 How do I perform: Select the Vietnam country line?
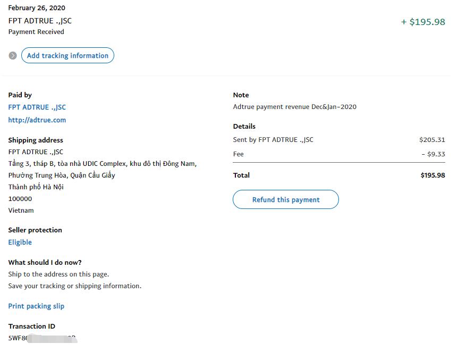click(x=21, y=211)
